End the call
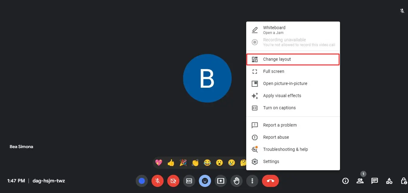408x193 pixels. [270, 181]
